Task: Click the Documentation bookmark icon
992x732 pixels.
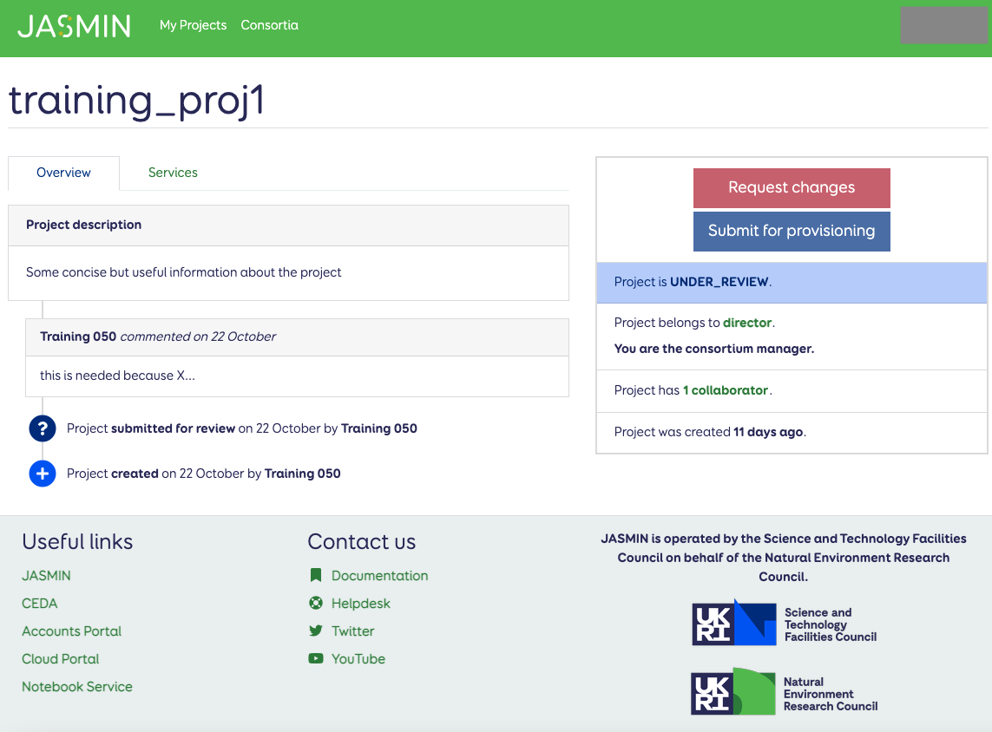Action: tap(316, 576)
